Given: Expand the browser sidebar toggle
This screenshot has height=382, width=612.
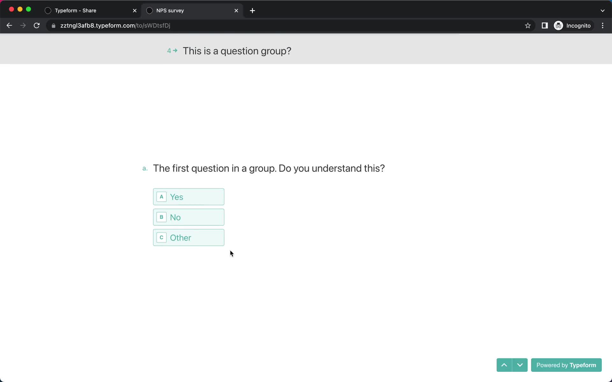Looking at the screenshot, I should point(545,25).
